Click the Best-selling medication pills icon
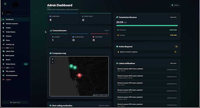This screenshot has height=108, width=200. (x=51, y=106)
